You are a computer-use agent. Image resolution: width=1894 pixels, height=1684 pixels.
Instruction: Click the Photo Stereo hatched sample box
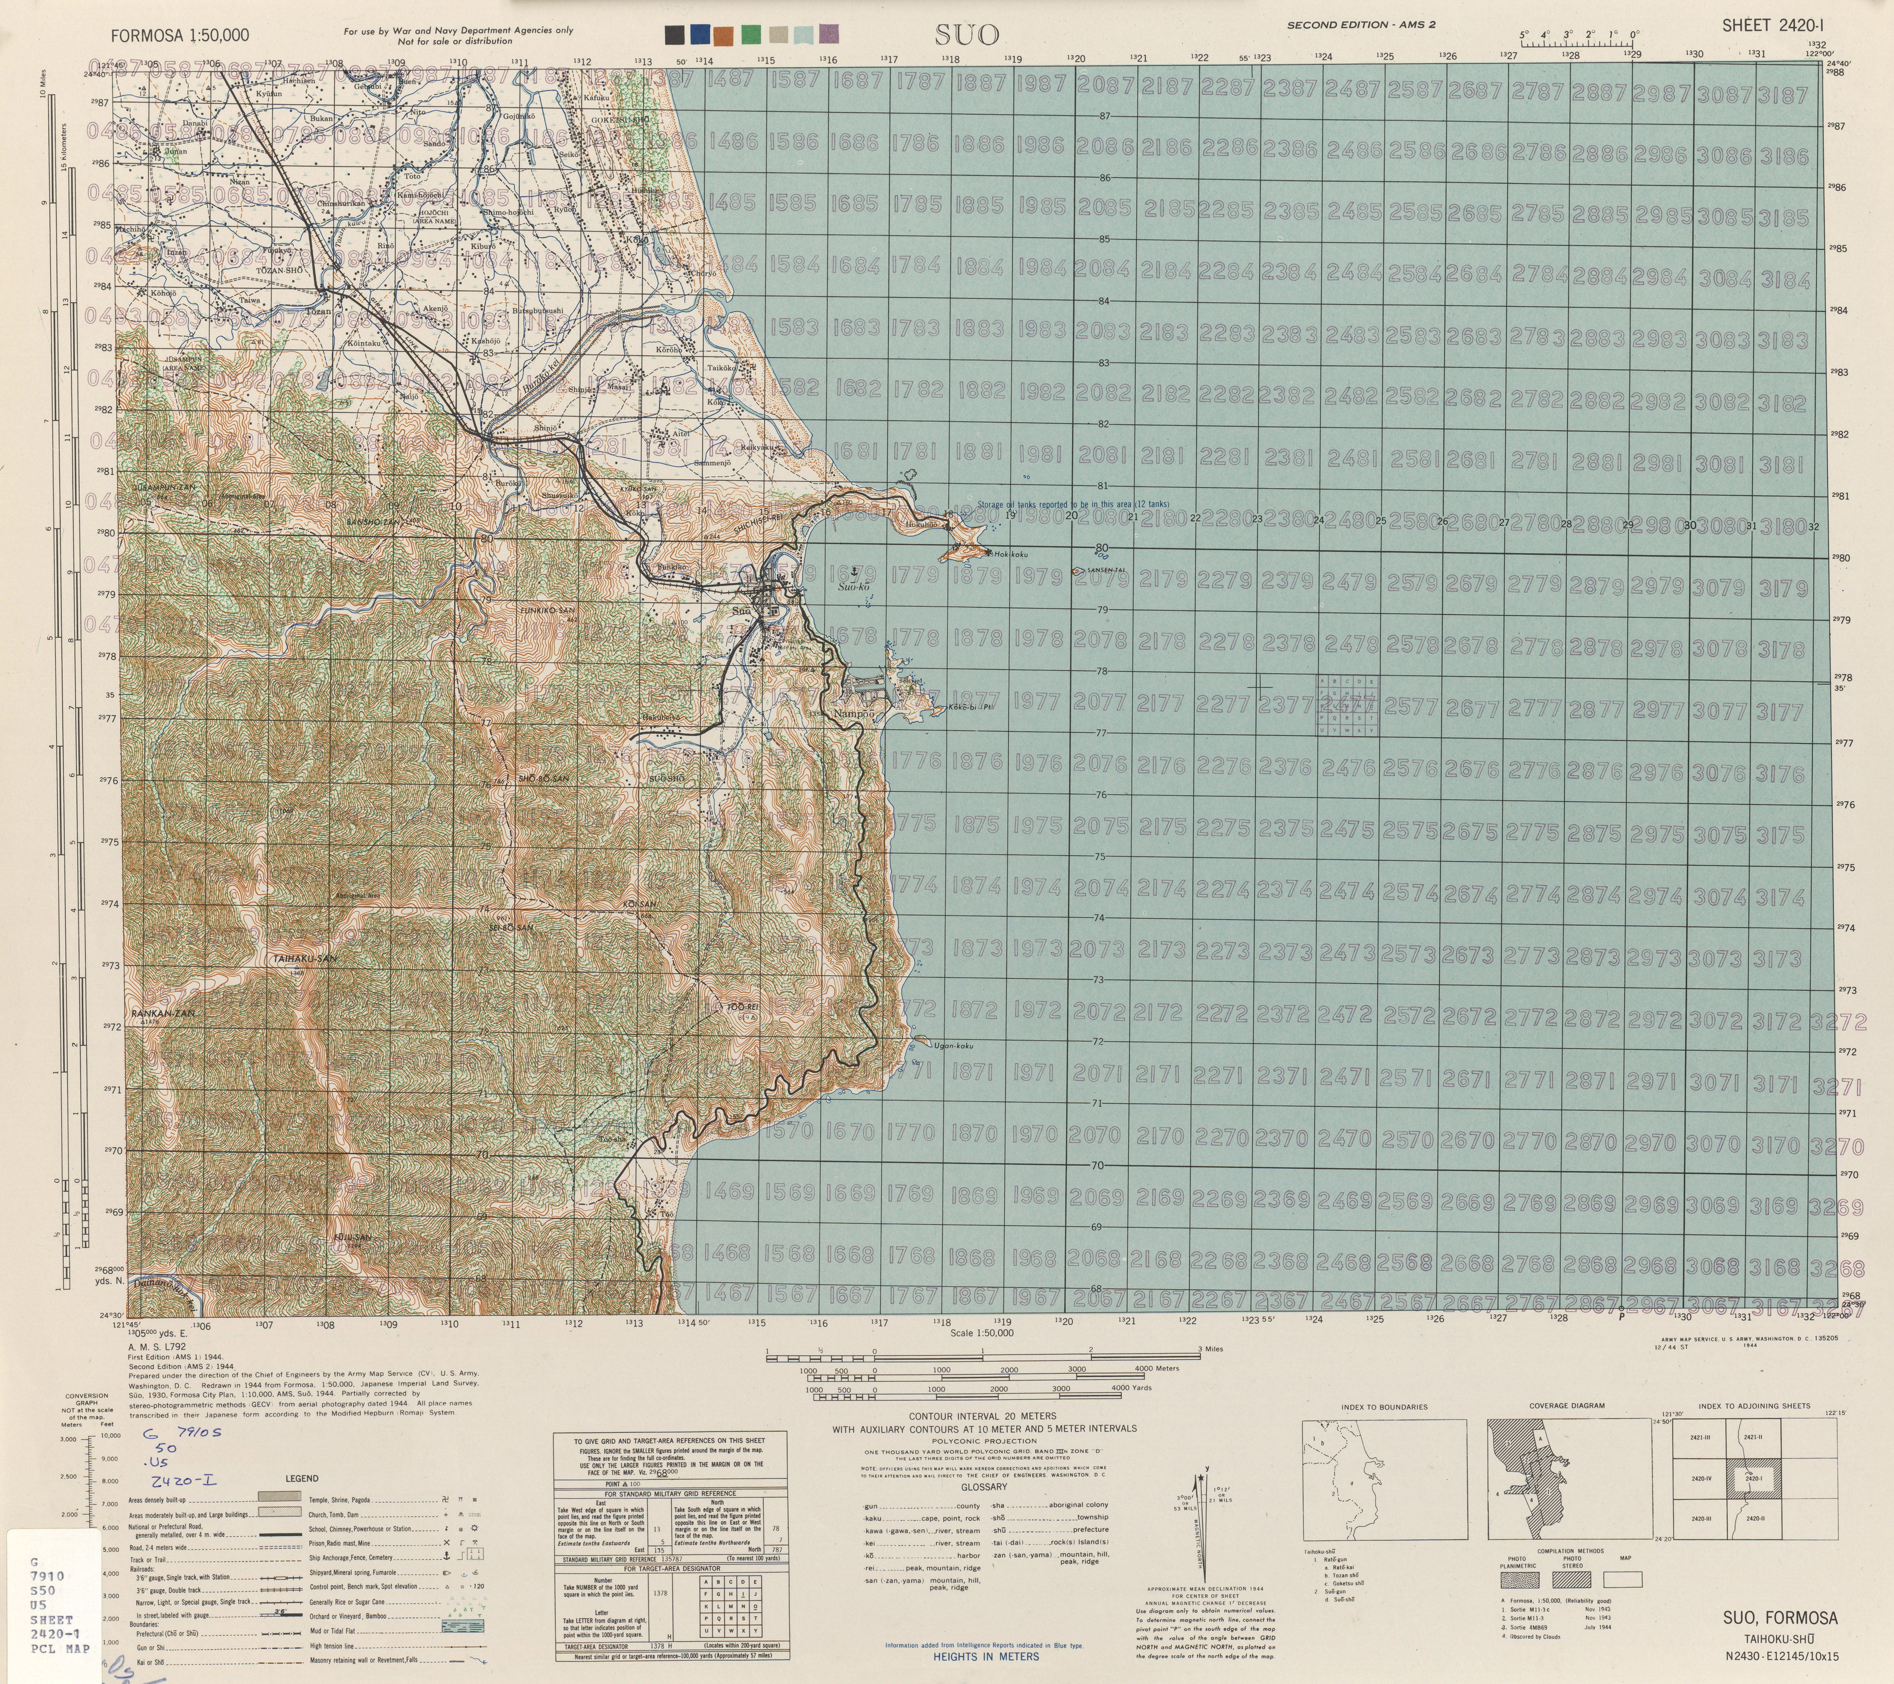point(1573,1580)
